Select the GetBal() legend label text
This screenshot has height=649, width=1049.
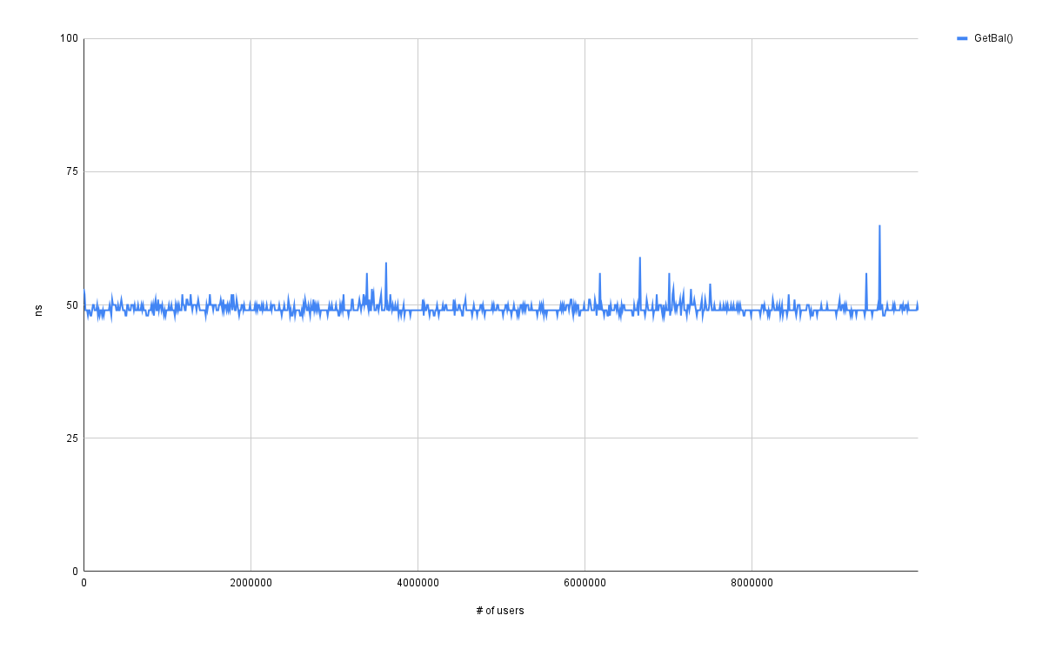pos(993,38)
